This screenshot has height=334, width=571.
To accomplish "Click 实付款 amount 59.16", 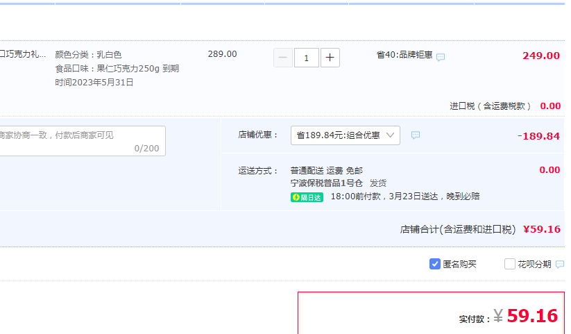I will click(x=532, y=315).
